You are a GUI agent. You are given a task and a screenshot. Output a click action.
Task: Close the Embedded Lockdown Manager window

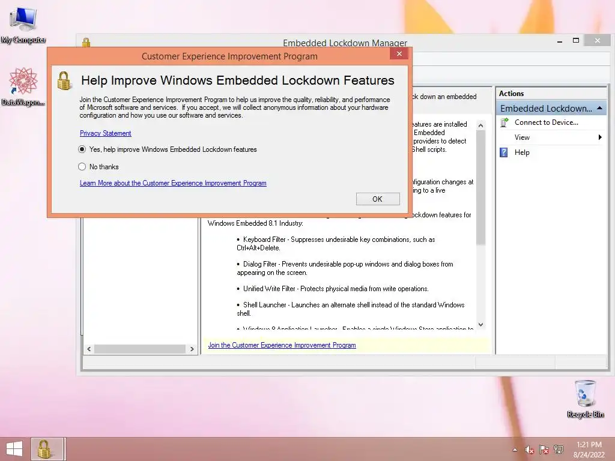click(x=598, y=40)
